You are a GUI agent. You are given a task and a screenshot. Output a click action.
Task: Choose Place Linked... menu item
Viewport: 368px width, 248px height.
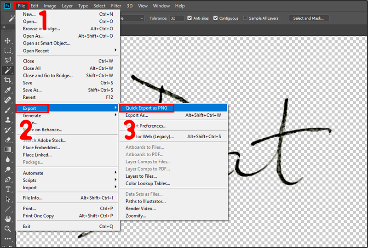(x=68, y=155)
